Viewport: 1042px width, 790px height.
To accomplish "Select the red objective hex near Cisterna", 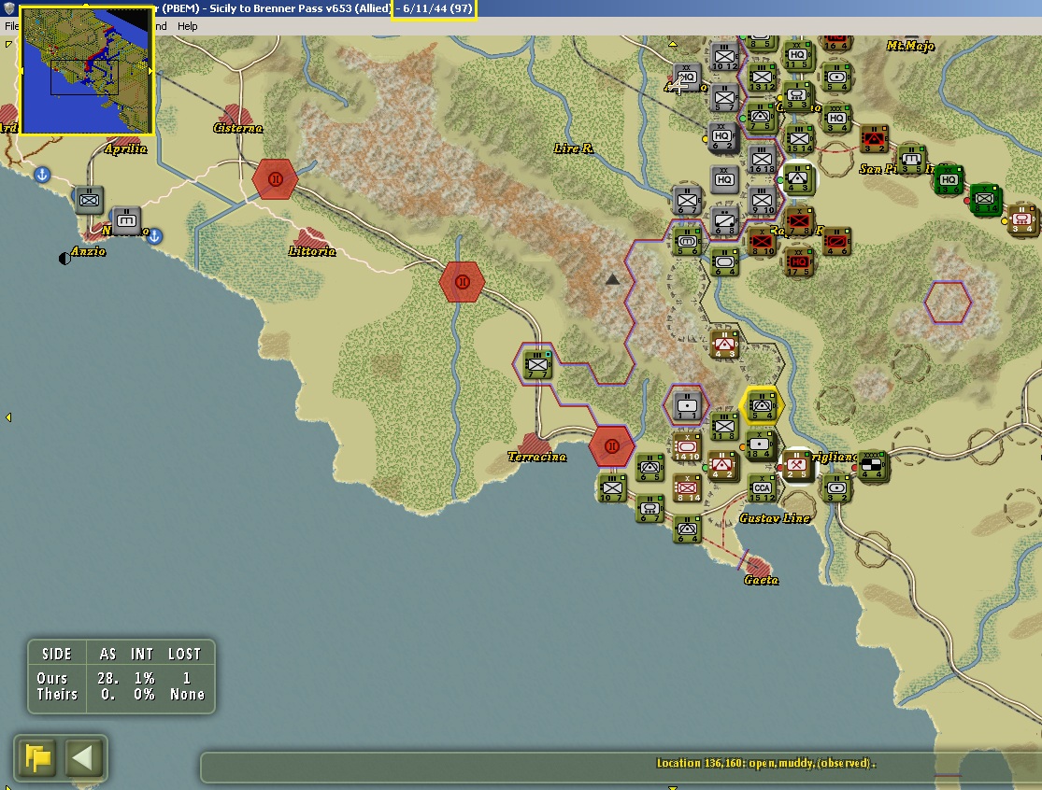I will 275,179.
